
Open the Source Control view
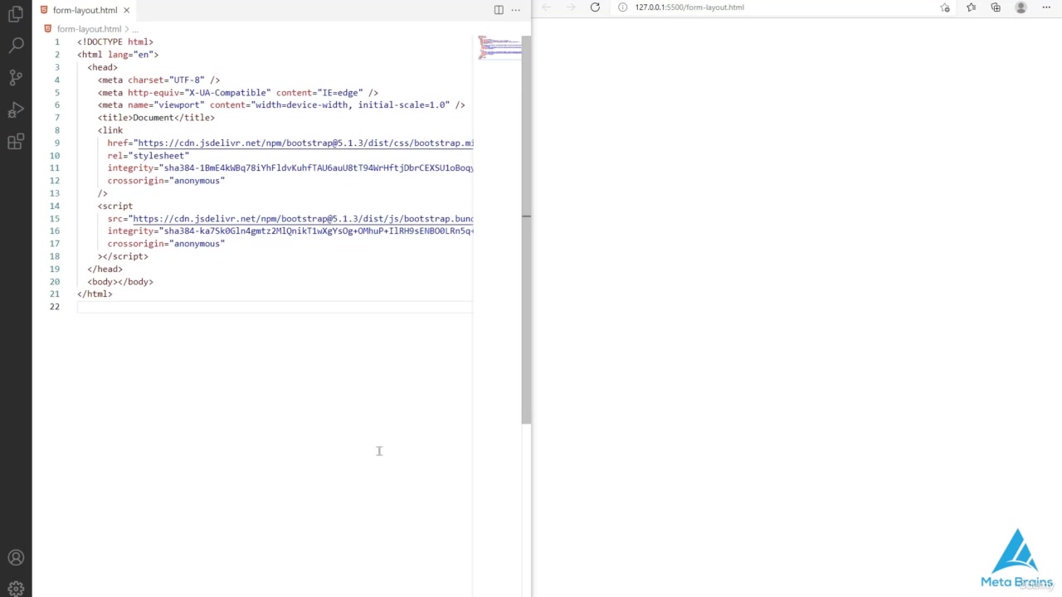[x=16, y=78]
